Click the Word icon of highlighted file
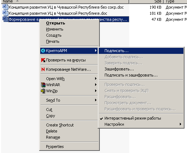 [x=5, y=19]
